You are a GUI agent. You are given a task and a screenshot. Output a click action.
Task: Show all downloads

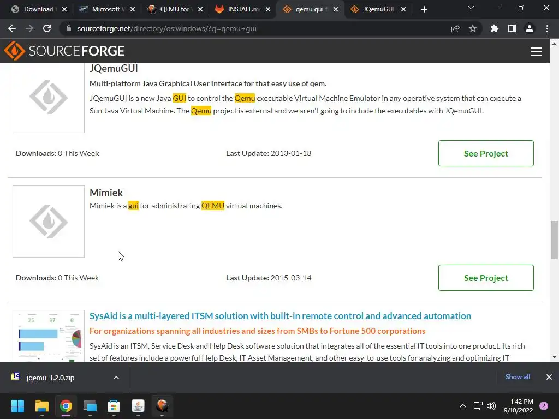click(x=518, y=377)
